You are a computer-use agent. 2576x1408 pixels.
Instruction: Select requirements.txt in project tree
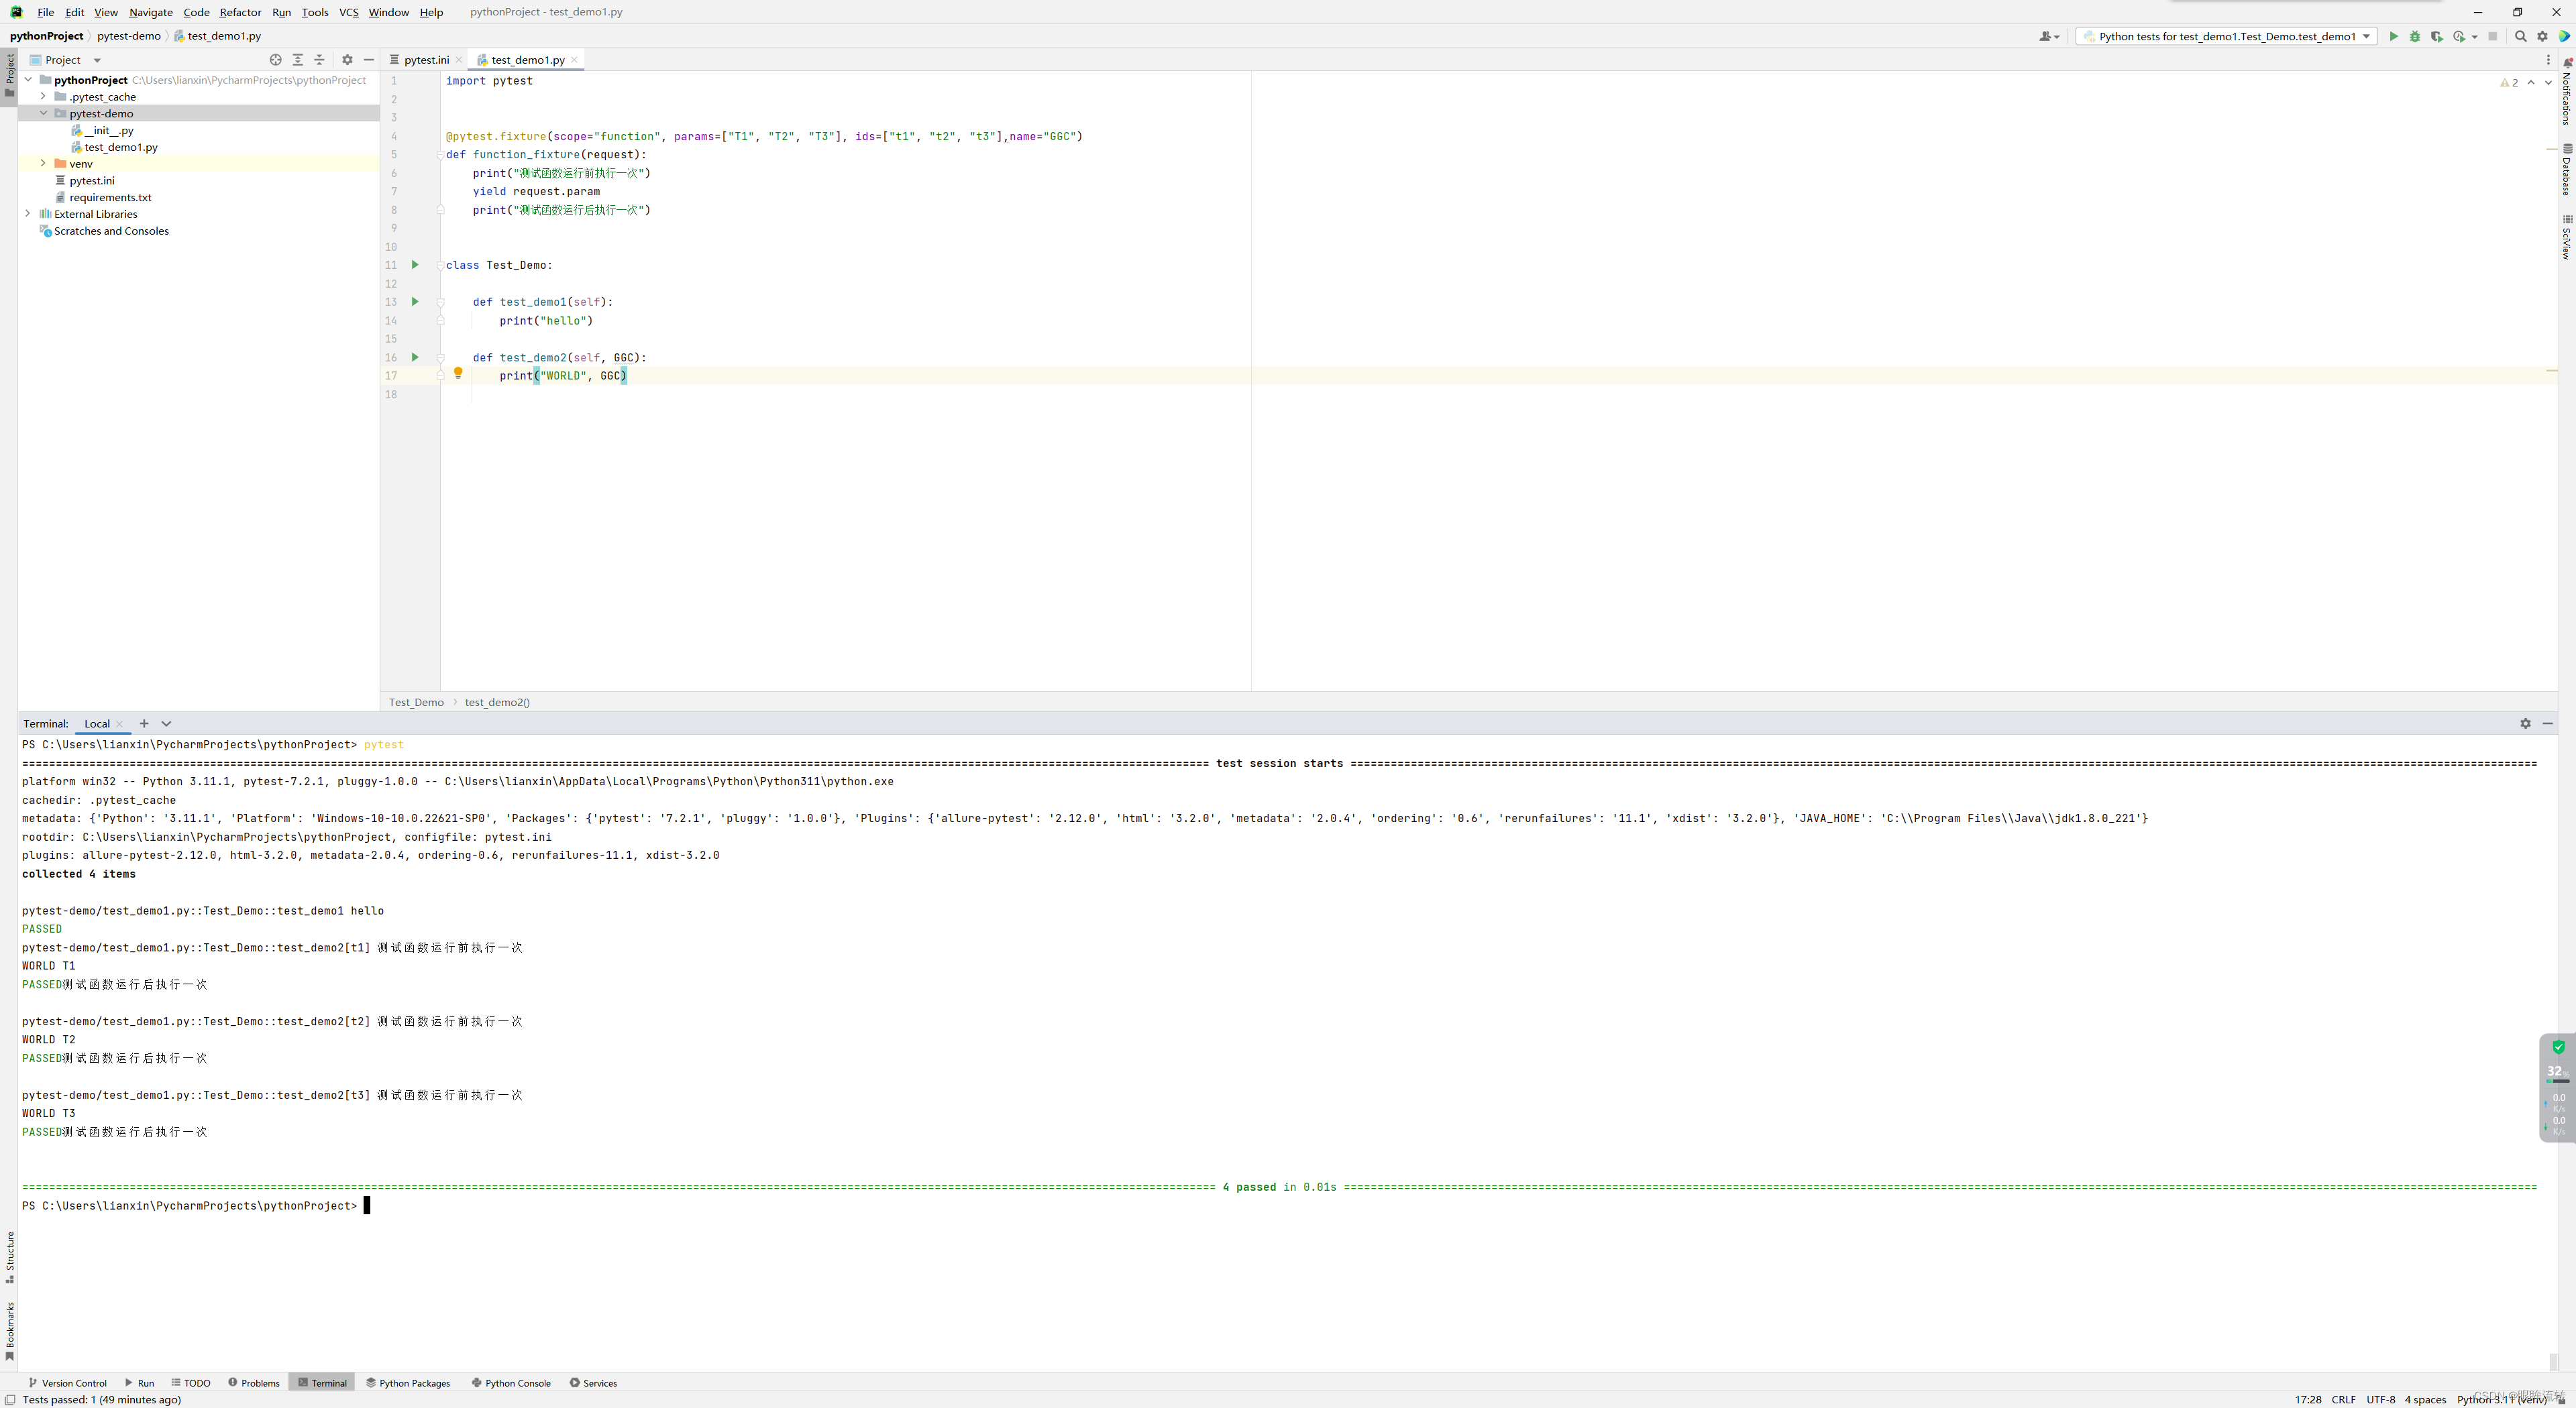point(110,198)
